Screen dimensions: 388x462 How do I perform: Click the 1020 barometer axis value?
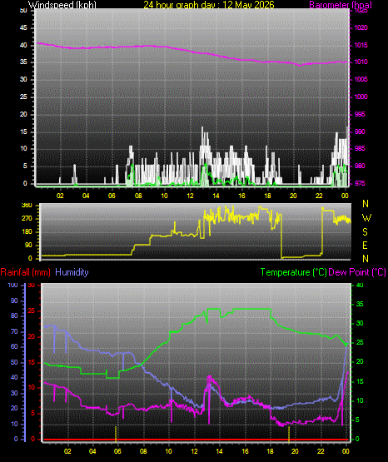(x=361, y=27)
